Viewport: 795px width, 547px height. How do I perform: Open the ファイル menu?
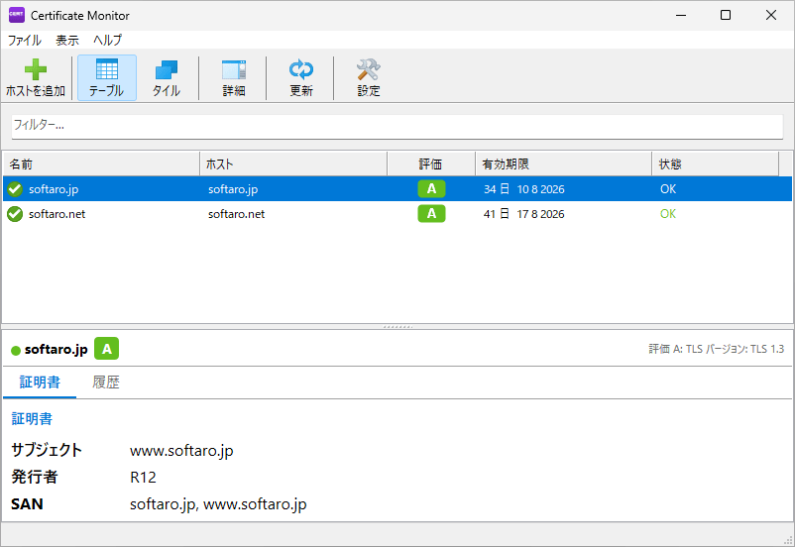click(25, 40)
